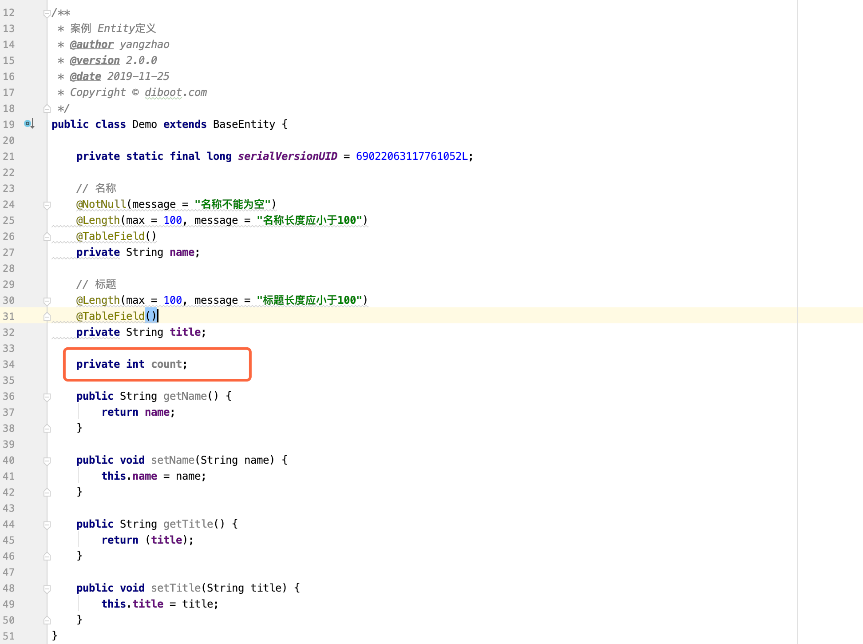Image resolution: width=863 pixels, height=644 pixels.
Task: Collapse annotations fold marker next to @NotNull
Action: tap(47, 205)
